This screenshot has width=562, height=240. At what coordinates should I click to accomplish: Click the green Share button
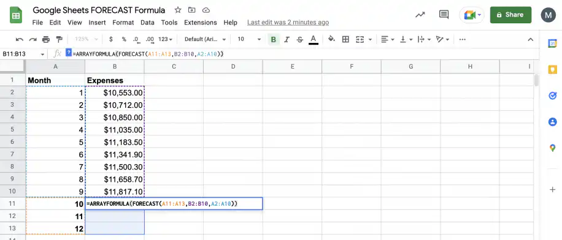(x=510, y=15)
